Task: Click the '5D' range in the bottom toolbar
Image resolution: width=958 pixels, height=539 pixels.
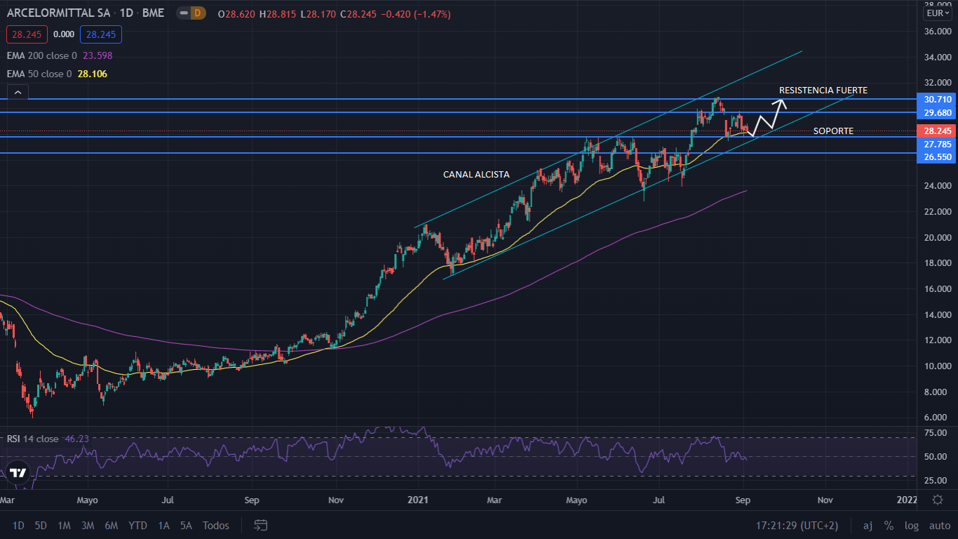Action: [x=40, y=525]
